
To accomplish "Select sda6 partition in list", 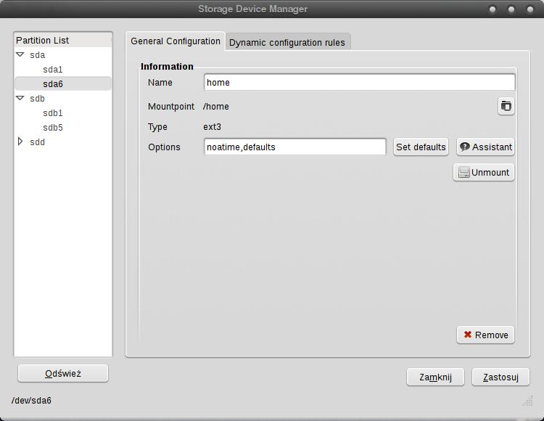I will (x=63, y=84).
